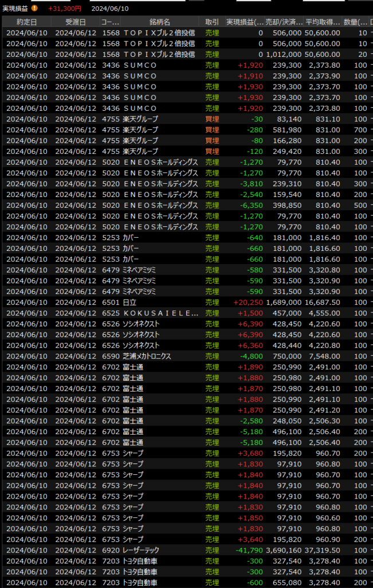
Task: Click the 1,012,000 sale amount cell
Action: point(283,54)
